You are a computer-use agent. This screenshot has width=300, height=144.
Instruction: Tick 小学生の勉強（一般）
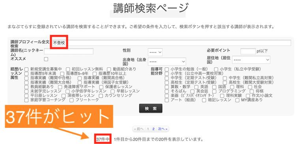tap(167, 69)
